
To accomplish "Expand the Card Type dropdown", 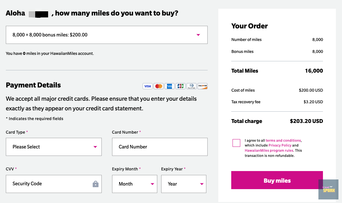I will click(54, 147).
